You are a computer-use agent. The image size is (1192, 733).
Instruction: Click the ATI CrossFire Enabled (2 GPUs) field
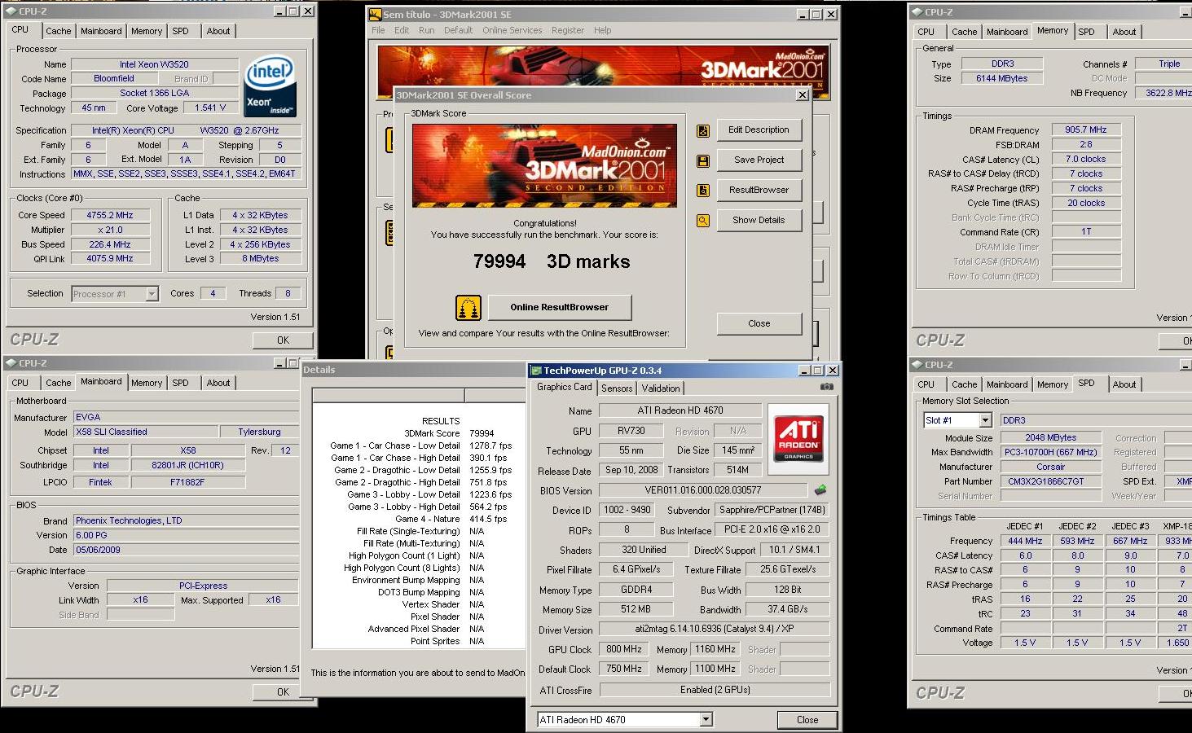point(715,690)
